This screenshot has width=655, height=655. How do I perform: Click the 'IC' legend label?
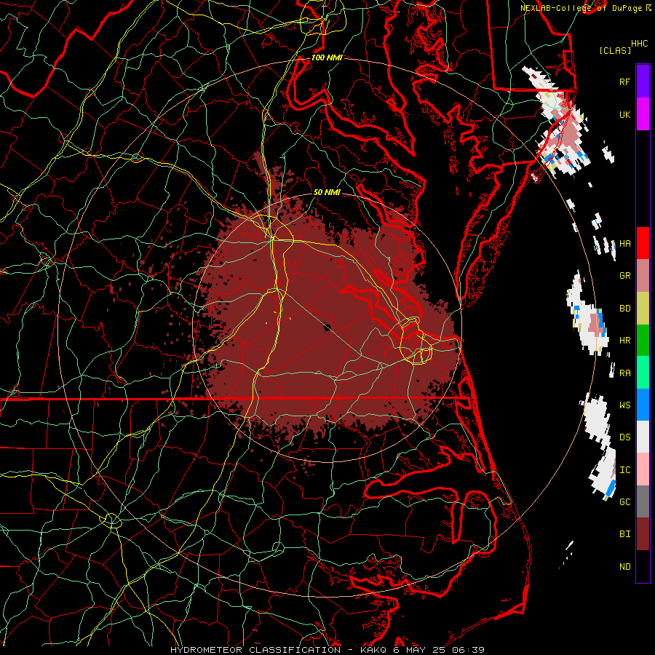624,470
